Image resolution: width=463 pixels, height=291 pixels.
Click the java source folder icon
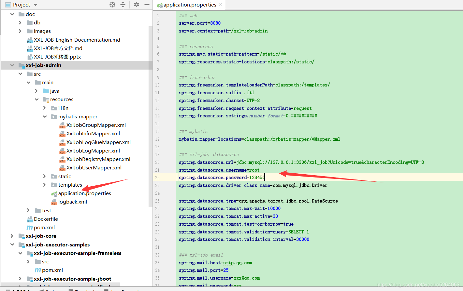[46, 91]
